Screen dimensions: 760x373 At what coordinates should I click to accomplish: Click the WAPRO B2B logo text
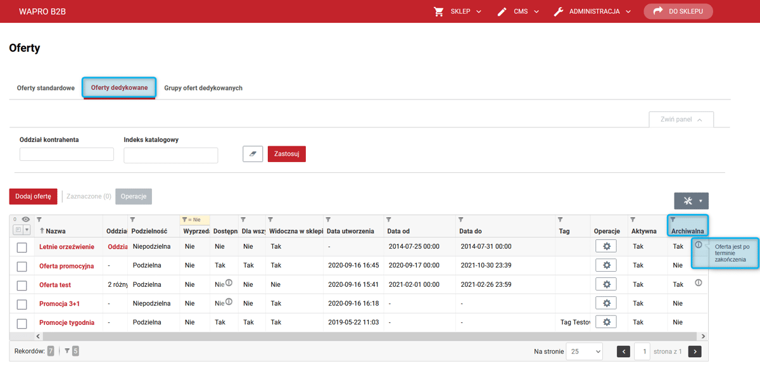[x=41, y=11]
